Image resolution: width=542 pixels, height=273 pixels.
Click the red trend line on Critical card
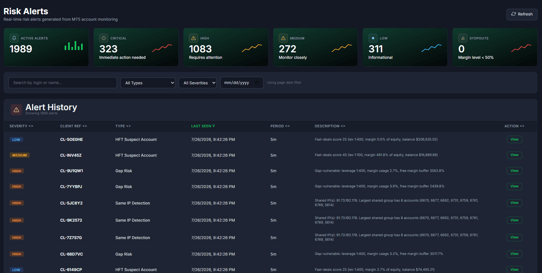(x=162, y=48)
